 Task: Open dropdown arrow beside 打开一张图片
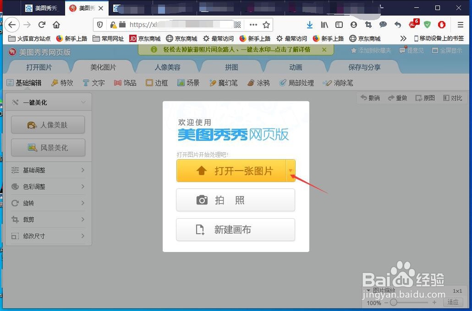pyautogui.click(x=290, y=171)
